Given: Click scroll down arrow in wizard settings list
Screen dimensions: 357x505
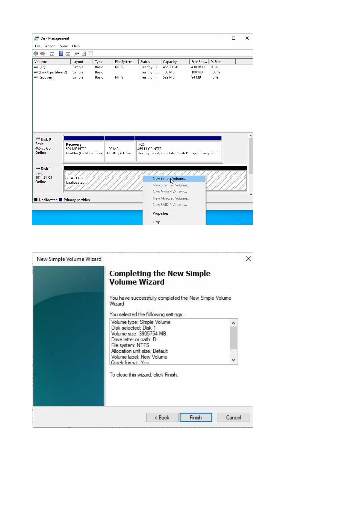Looking at the screenshot, I should [x=234, y=360].
